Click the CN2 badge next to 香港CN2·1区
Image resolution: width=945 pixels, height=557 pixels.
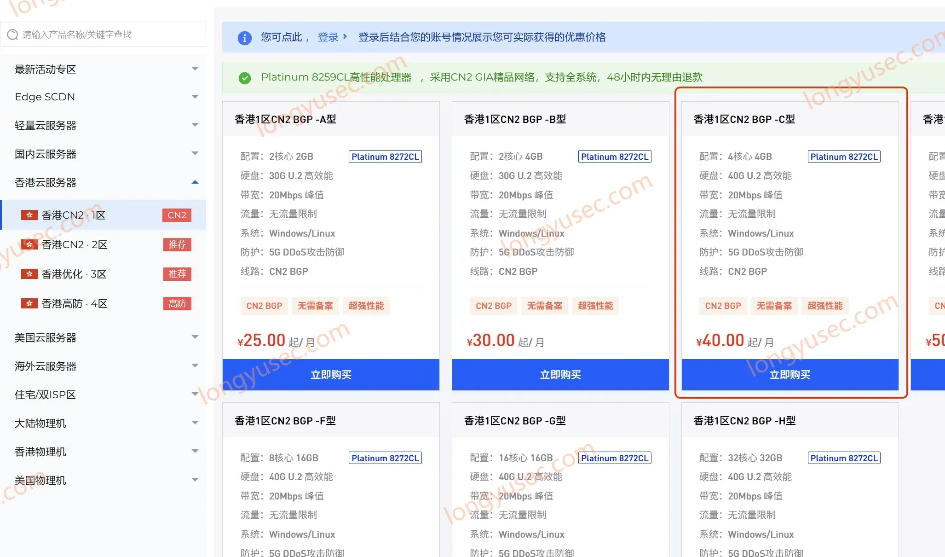pos(177,215)
